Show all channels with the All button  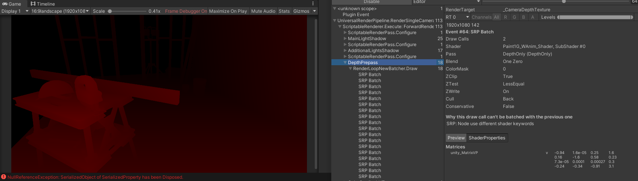pos(497,17)
